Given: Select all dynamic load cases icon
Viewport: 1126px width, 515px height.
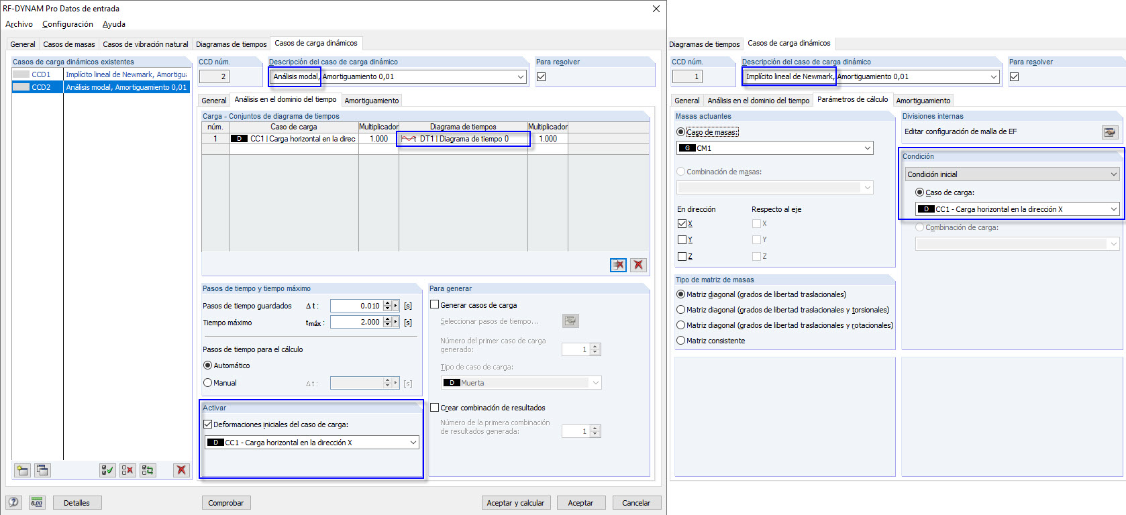Looking at the screenshot, I should 107,470.
